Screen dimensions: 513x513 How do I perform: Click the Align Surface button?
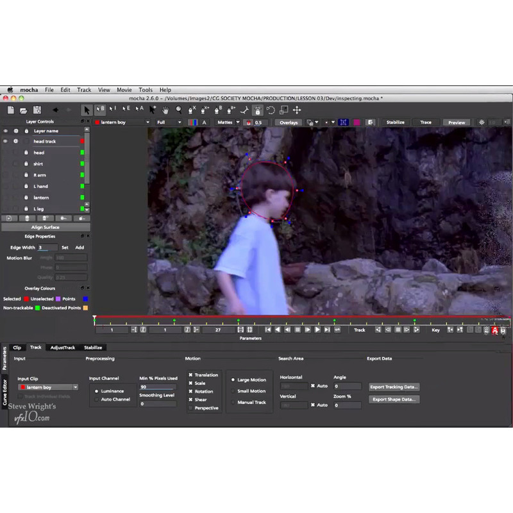tap(45, 227)
